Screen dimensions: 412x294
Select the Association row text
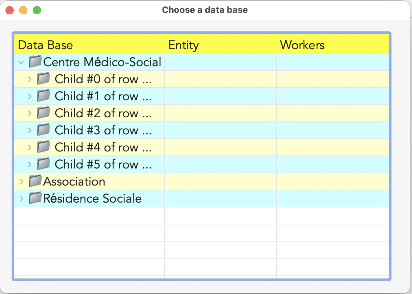pyautogui.click(x=74, y=181)
